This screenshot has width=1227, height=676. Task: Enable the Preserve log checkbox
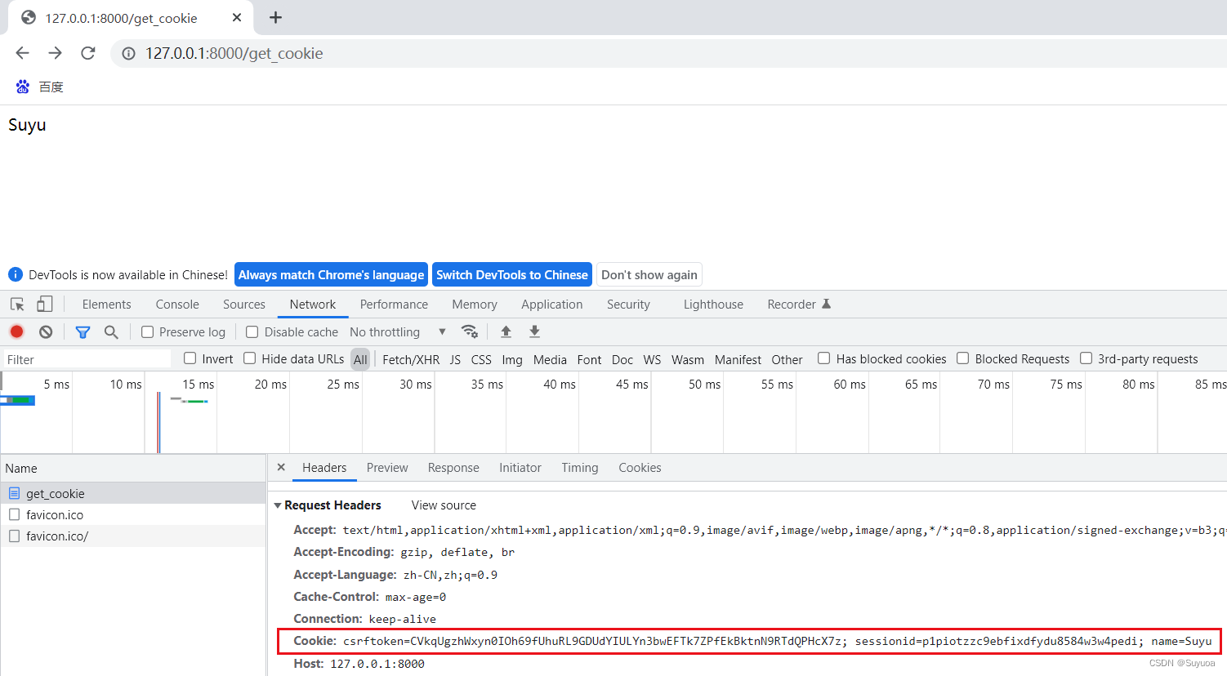tap(147, 331)
